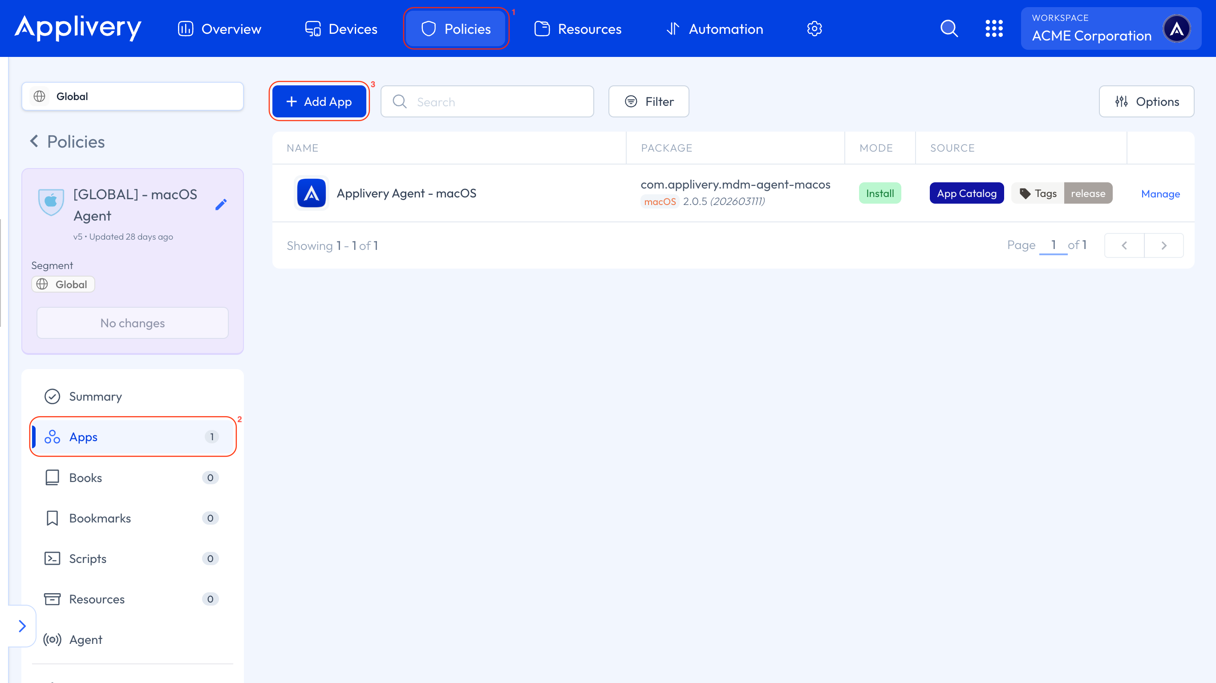This screenshot has height=683, width=1216.
Task: Go to previous page arrow
Action: tap(1124, 245)
